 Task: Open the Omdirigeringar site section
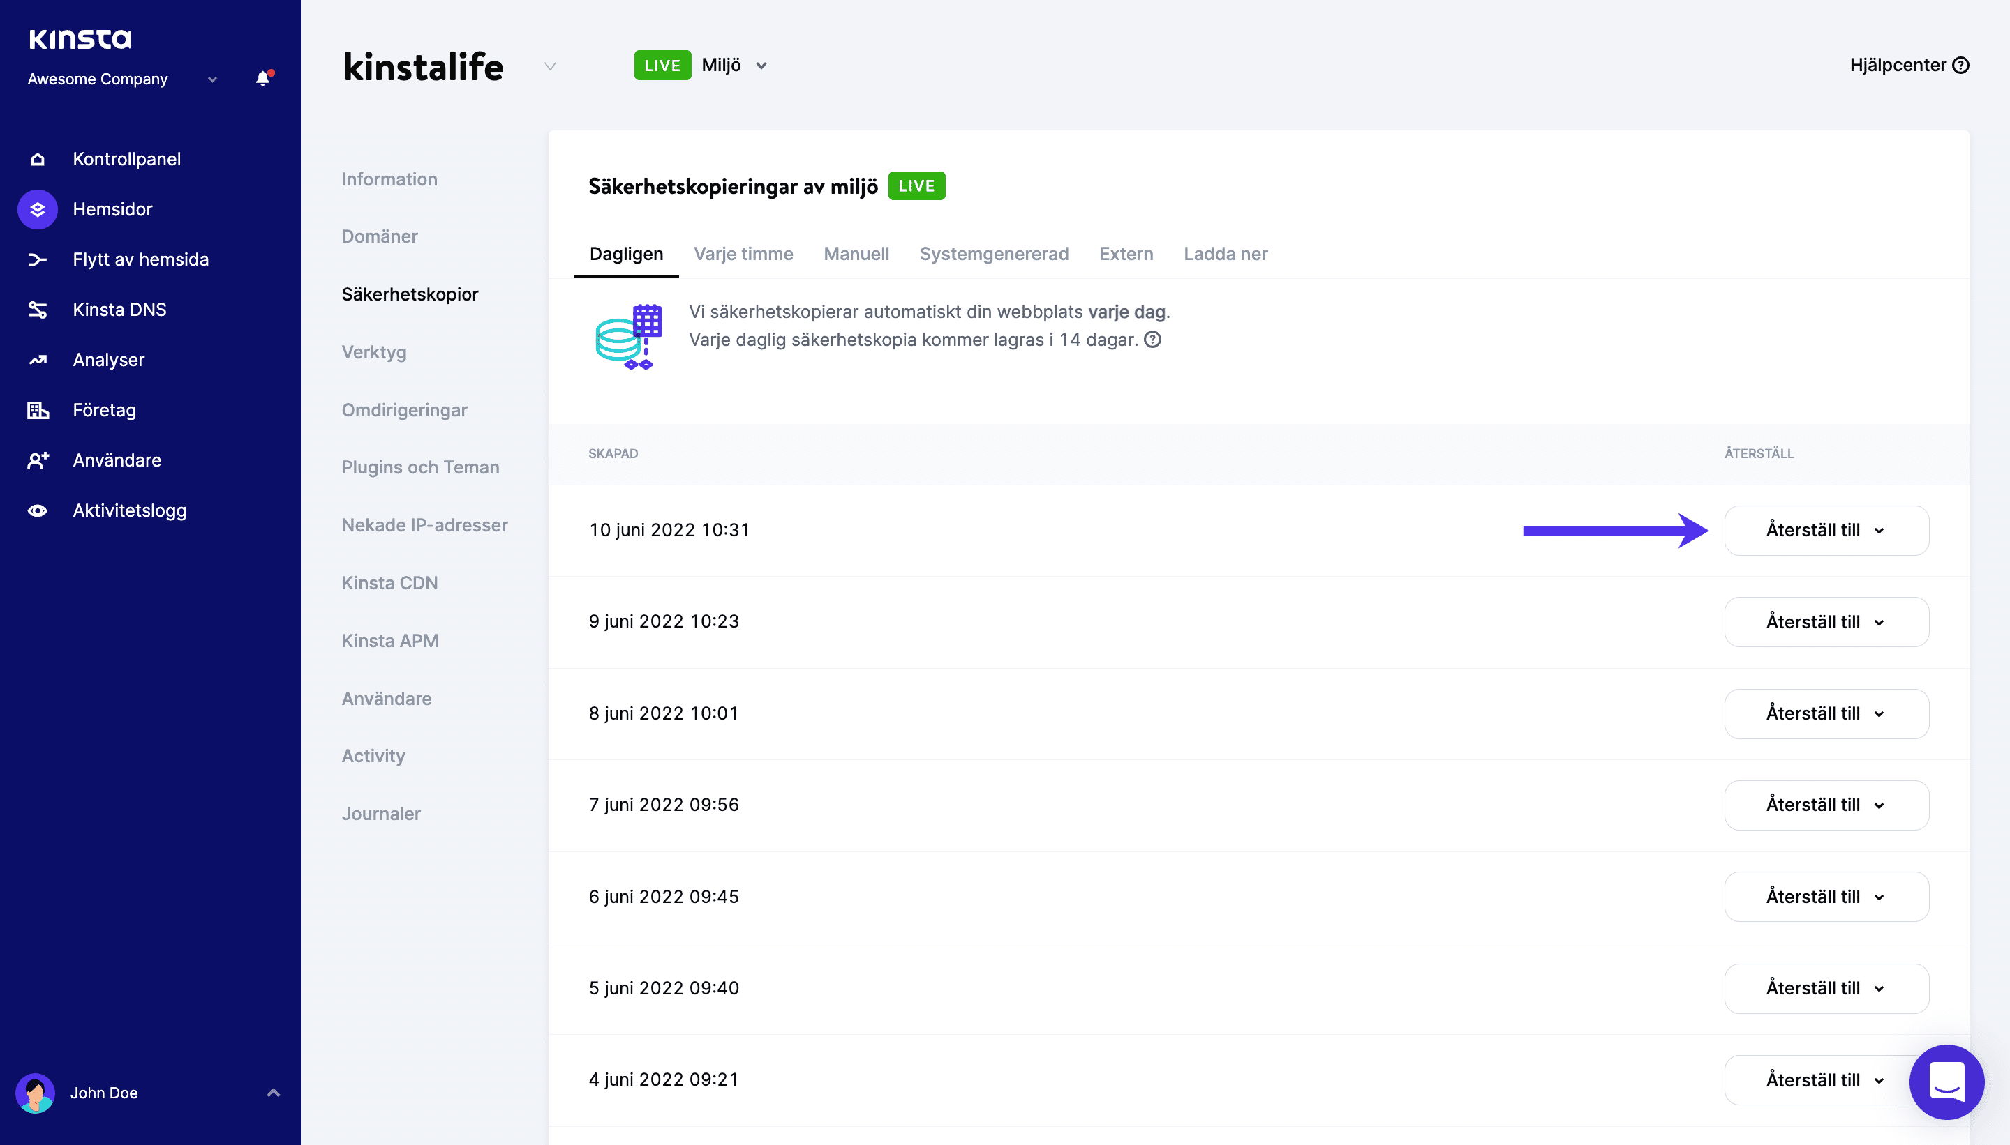(x=405, y=410)
